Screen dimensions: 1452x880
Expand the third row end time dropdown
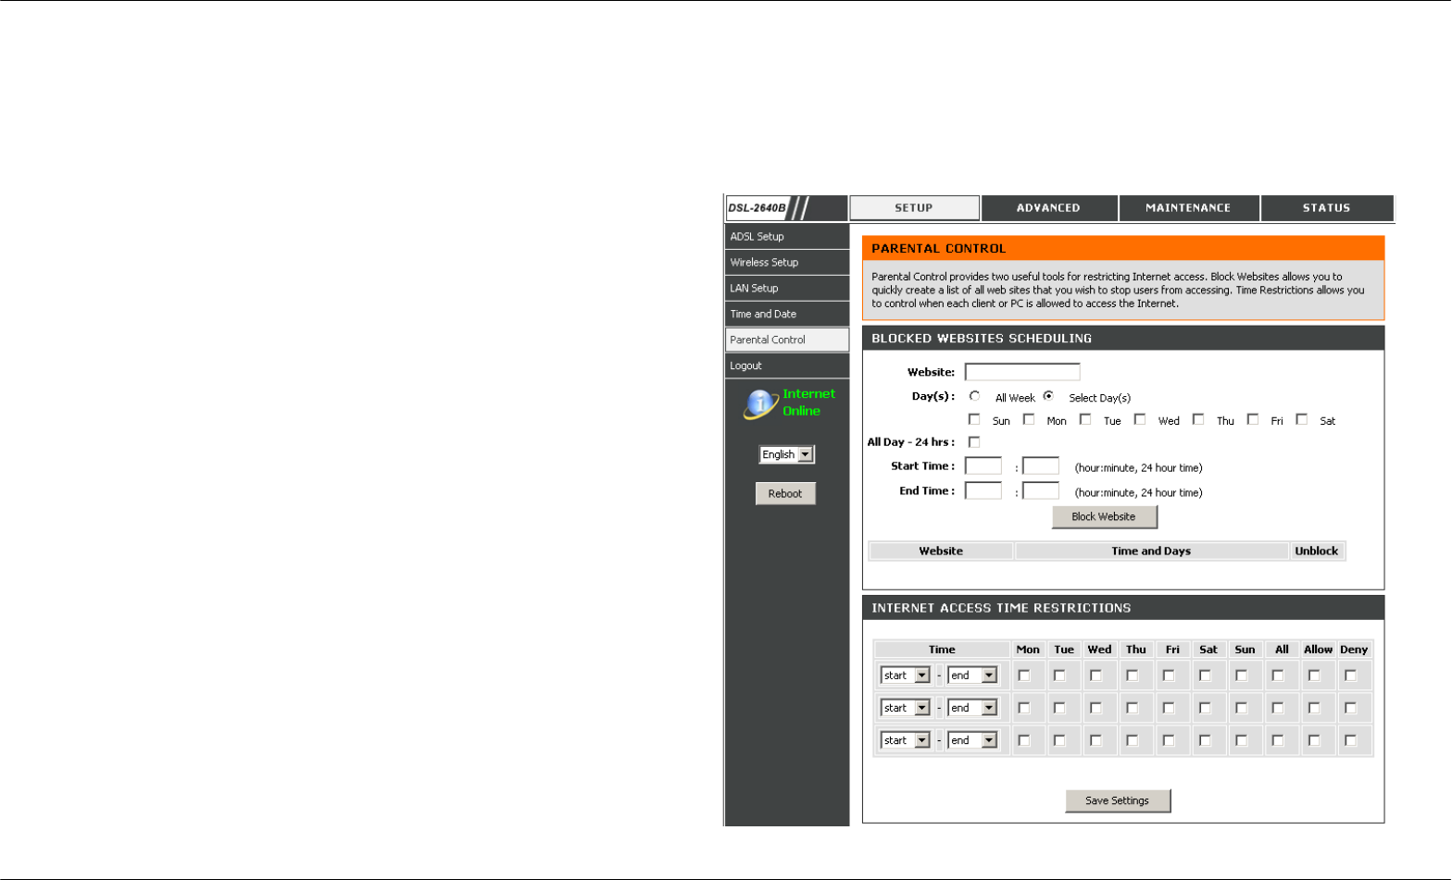972,740
